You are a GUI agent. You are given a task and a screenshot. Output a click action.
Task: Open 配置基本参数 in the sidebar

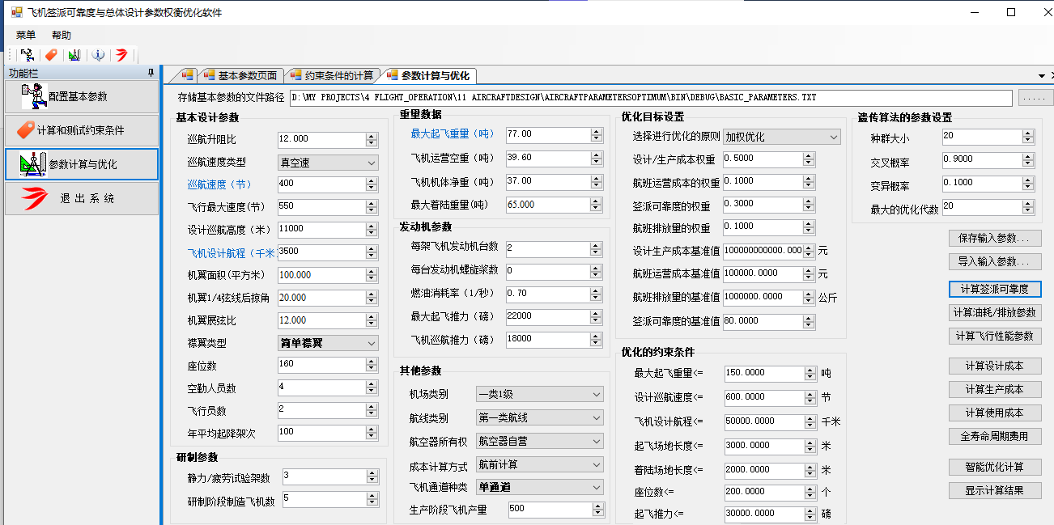point(81,97)
